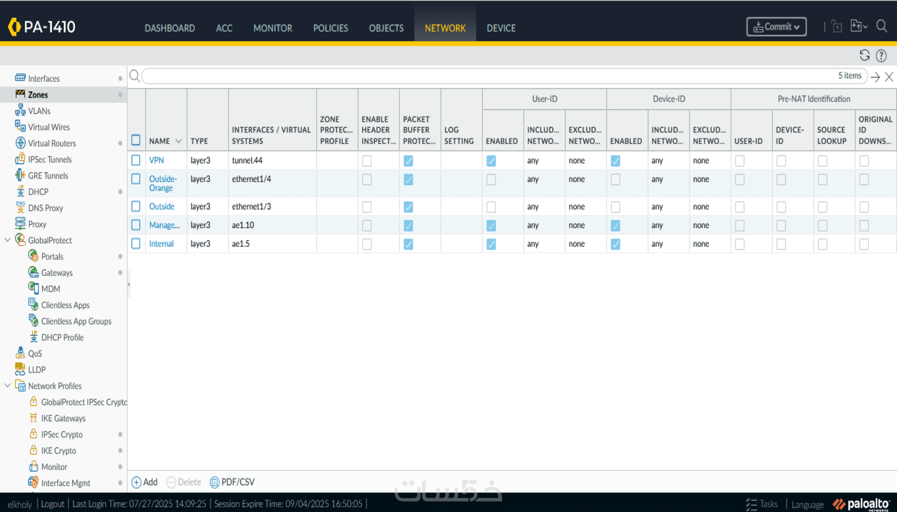The height and width of the screenshot is (512, 897).
Task: Open the VPN zone link
Action: click(x=156, y=160)
